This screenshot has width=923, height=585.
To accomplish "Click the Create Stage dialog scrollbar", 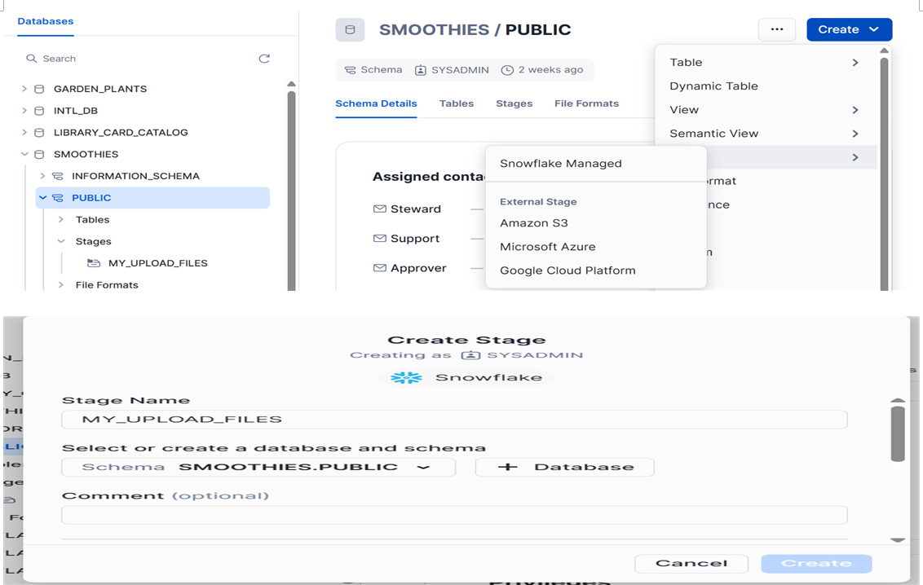I will 898,433.
